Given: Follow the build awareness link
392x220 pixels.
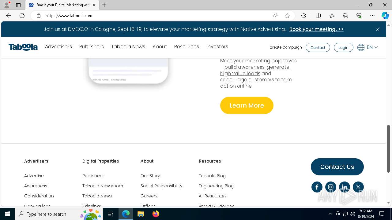Looking at the screenshot, I should (x=244, y=67).
